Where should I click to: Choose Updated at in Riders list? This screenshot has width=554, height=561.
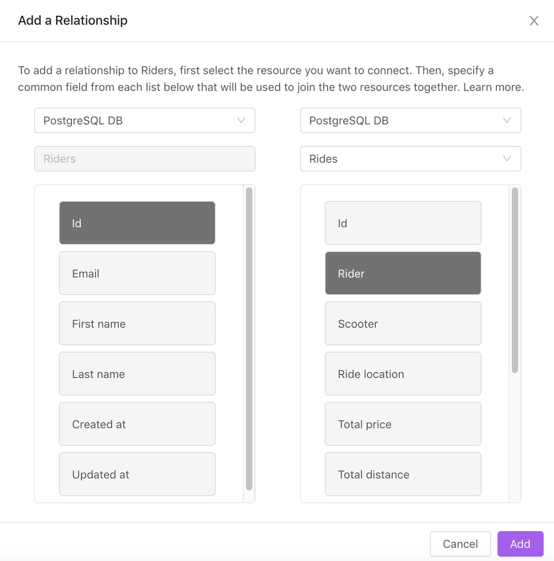(x=137, y=474)
